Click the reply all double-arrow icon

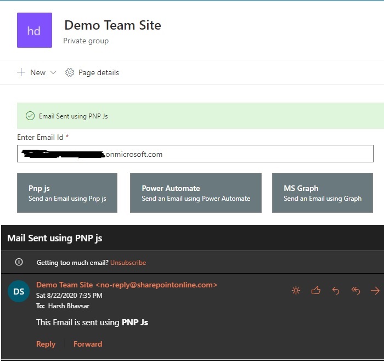point(355,291)
